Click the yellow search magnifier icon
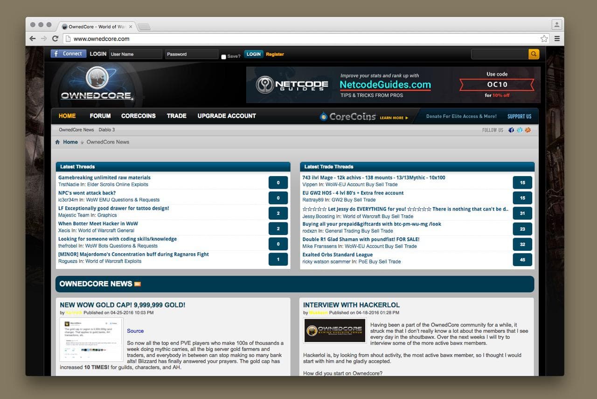The image size is (597, 399). pos(534,54)
